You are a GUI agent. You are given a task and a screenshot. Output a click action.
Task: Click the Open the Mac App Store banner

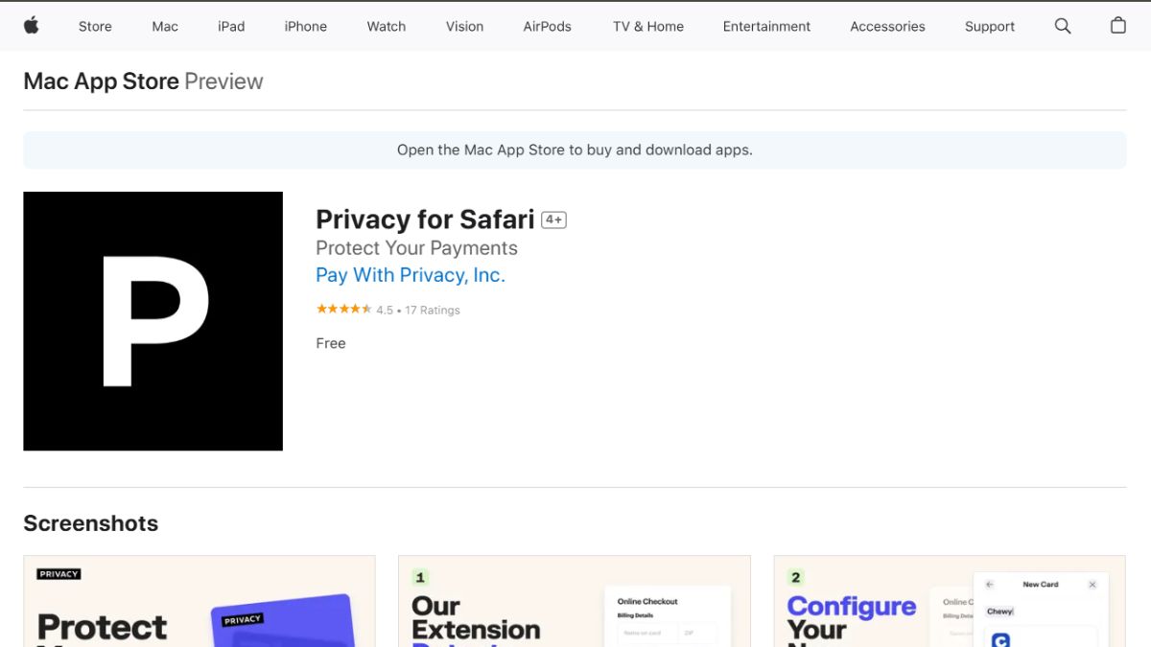[x=575, y=150]
